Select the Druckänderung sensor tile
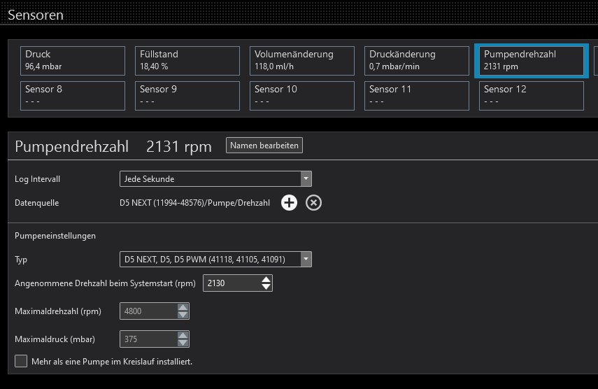The width and height of the screenshot is (598, 389). [x=417, y=61]
